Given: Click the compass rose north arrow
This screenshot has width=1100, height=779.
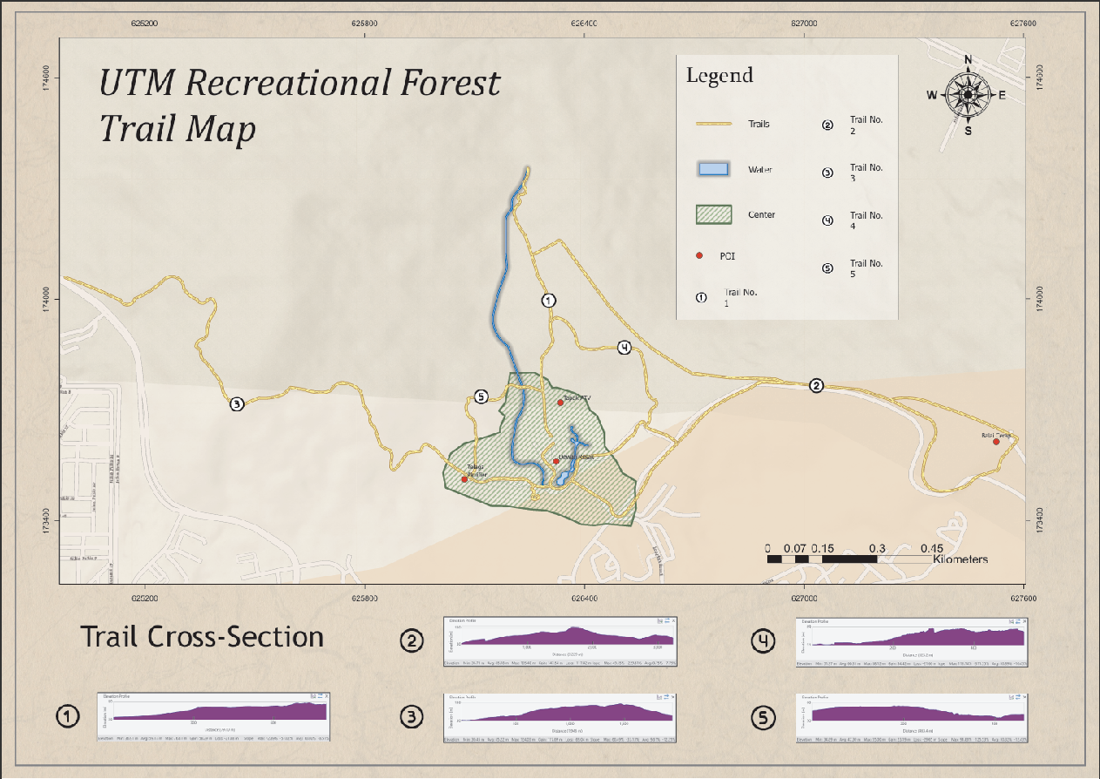Looking at the screenshot, I should coord(968,94).
